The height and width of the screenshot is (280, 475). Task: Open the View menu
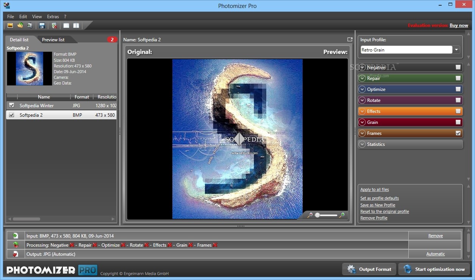[x=37, y=17]
